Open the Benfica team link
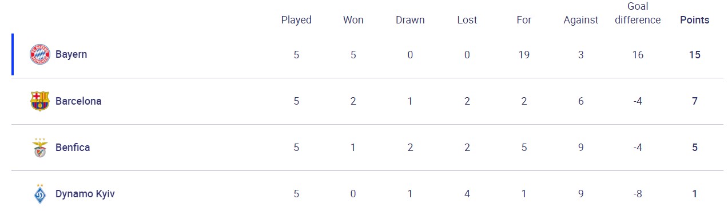Screen dimensions: 728x215 73,148
